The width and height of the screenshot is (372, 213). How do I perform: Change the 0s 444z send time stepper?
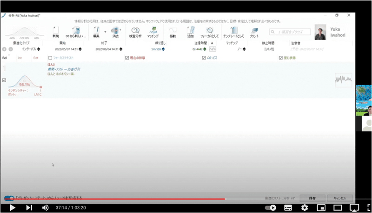pos(205,49)
